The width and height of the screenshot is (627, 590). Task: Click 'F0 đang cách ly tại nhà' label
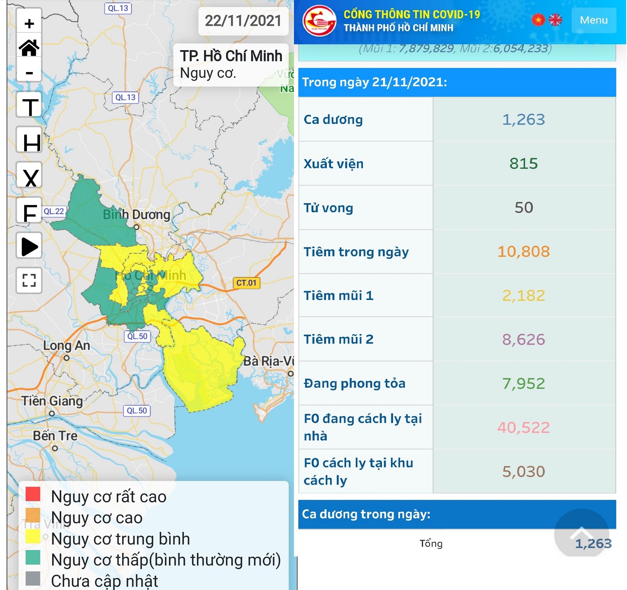click(x=363, y=427)
